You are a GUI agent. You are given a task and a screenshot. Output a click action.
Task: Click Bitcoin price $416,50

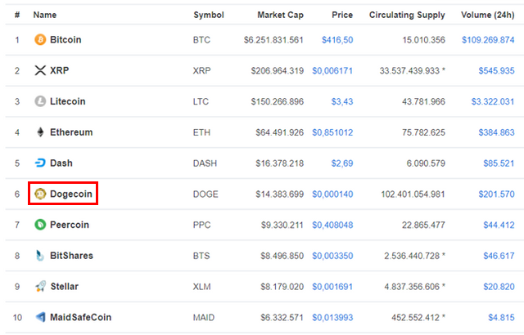[337, 40]
